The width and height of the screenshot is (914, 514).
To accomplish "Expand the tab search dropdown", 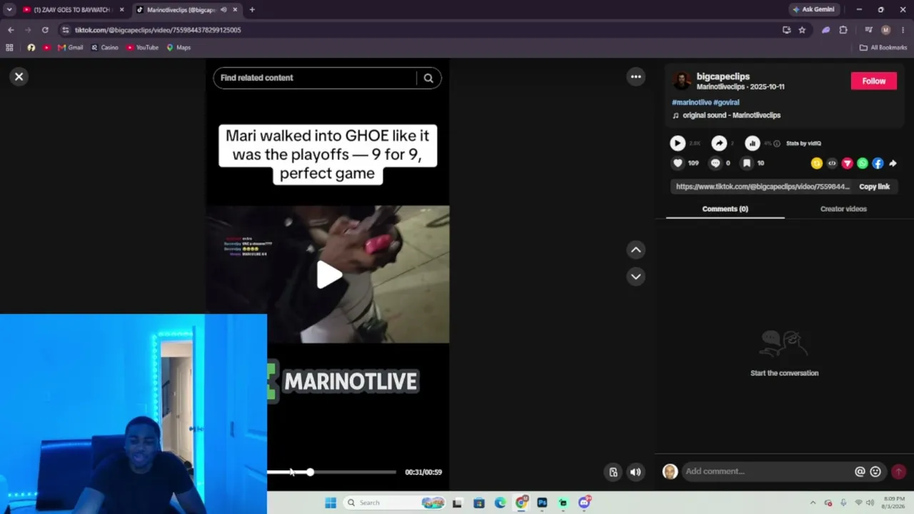I will pos(9,10).
